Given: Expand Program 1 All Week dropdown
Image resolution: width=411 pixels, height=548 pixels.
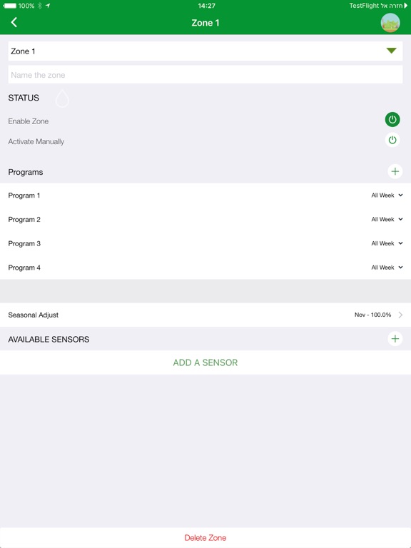Looking at the screenshot, I should 387,196.
